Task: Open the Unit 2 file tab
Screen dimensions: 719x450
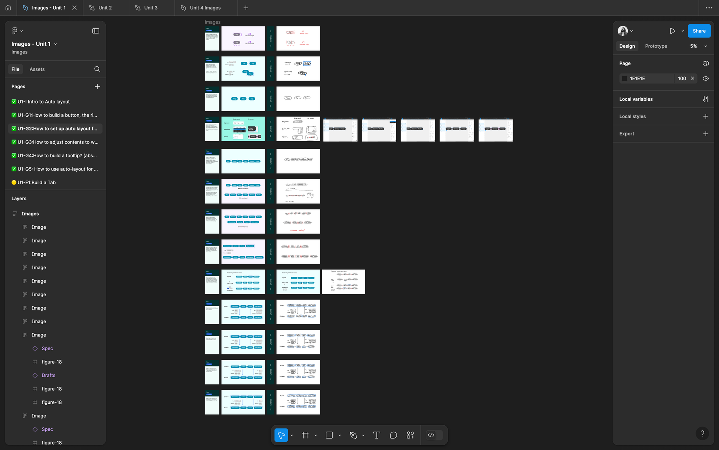Action: pyautogui.click(x=105, y=8)
